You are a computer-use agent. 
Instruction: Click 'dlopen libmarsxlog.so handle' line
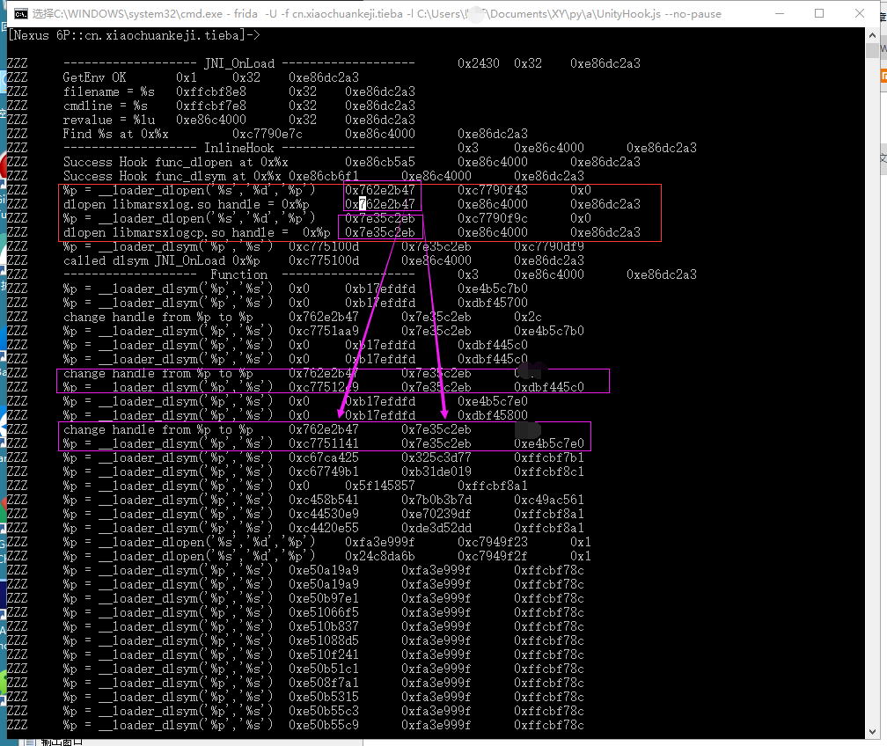(x=187, y=205)
